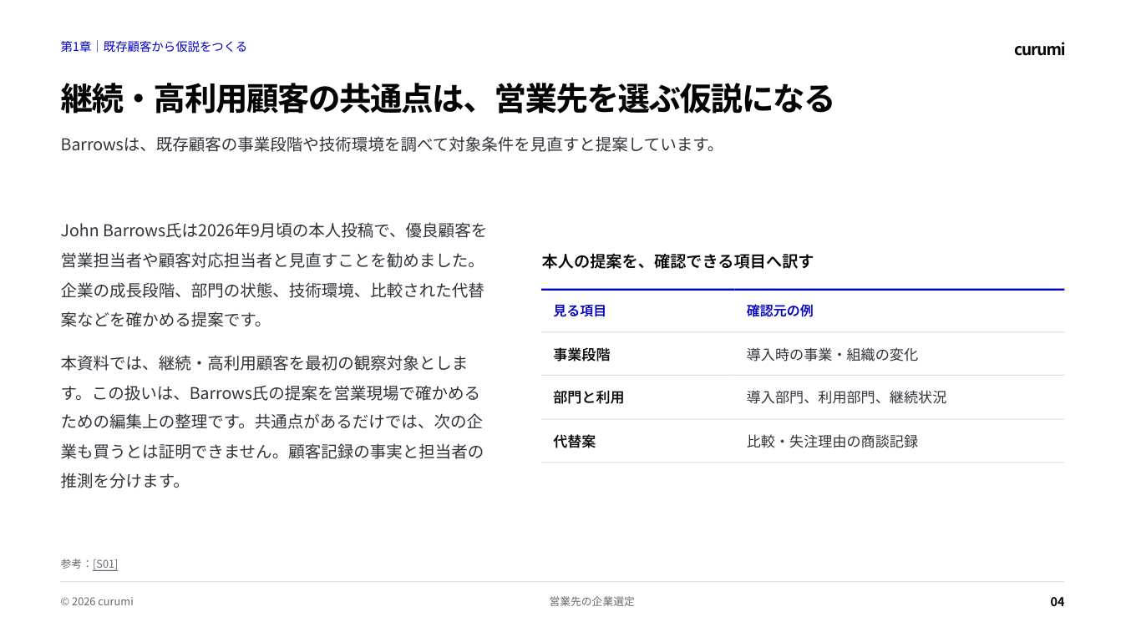The image size is (1126, 632).
Task: Select table heading 本人の提案を、確認できる項目へ訳す
Action: tap(677, 261)
